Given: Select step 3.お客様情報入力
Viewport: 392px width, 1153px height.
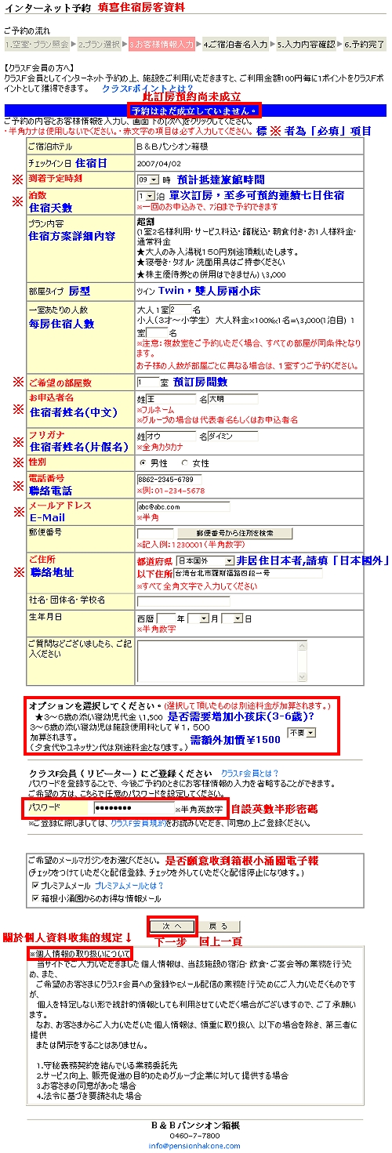Looking at the screenshot, I should coord(161,44).
